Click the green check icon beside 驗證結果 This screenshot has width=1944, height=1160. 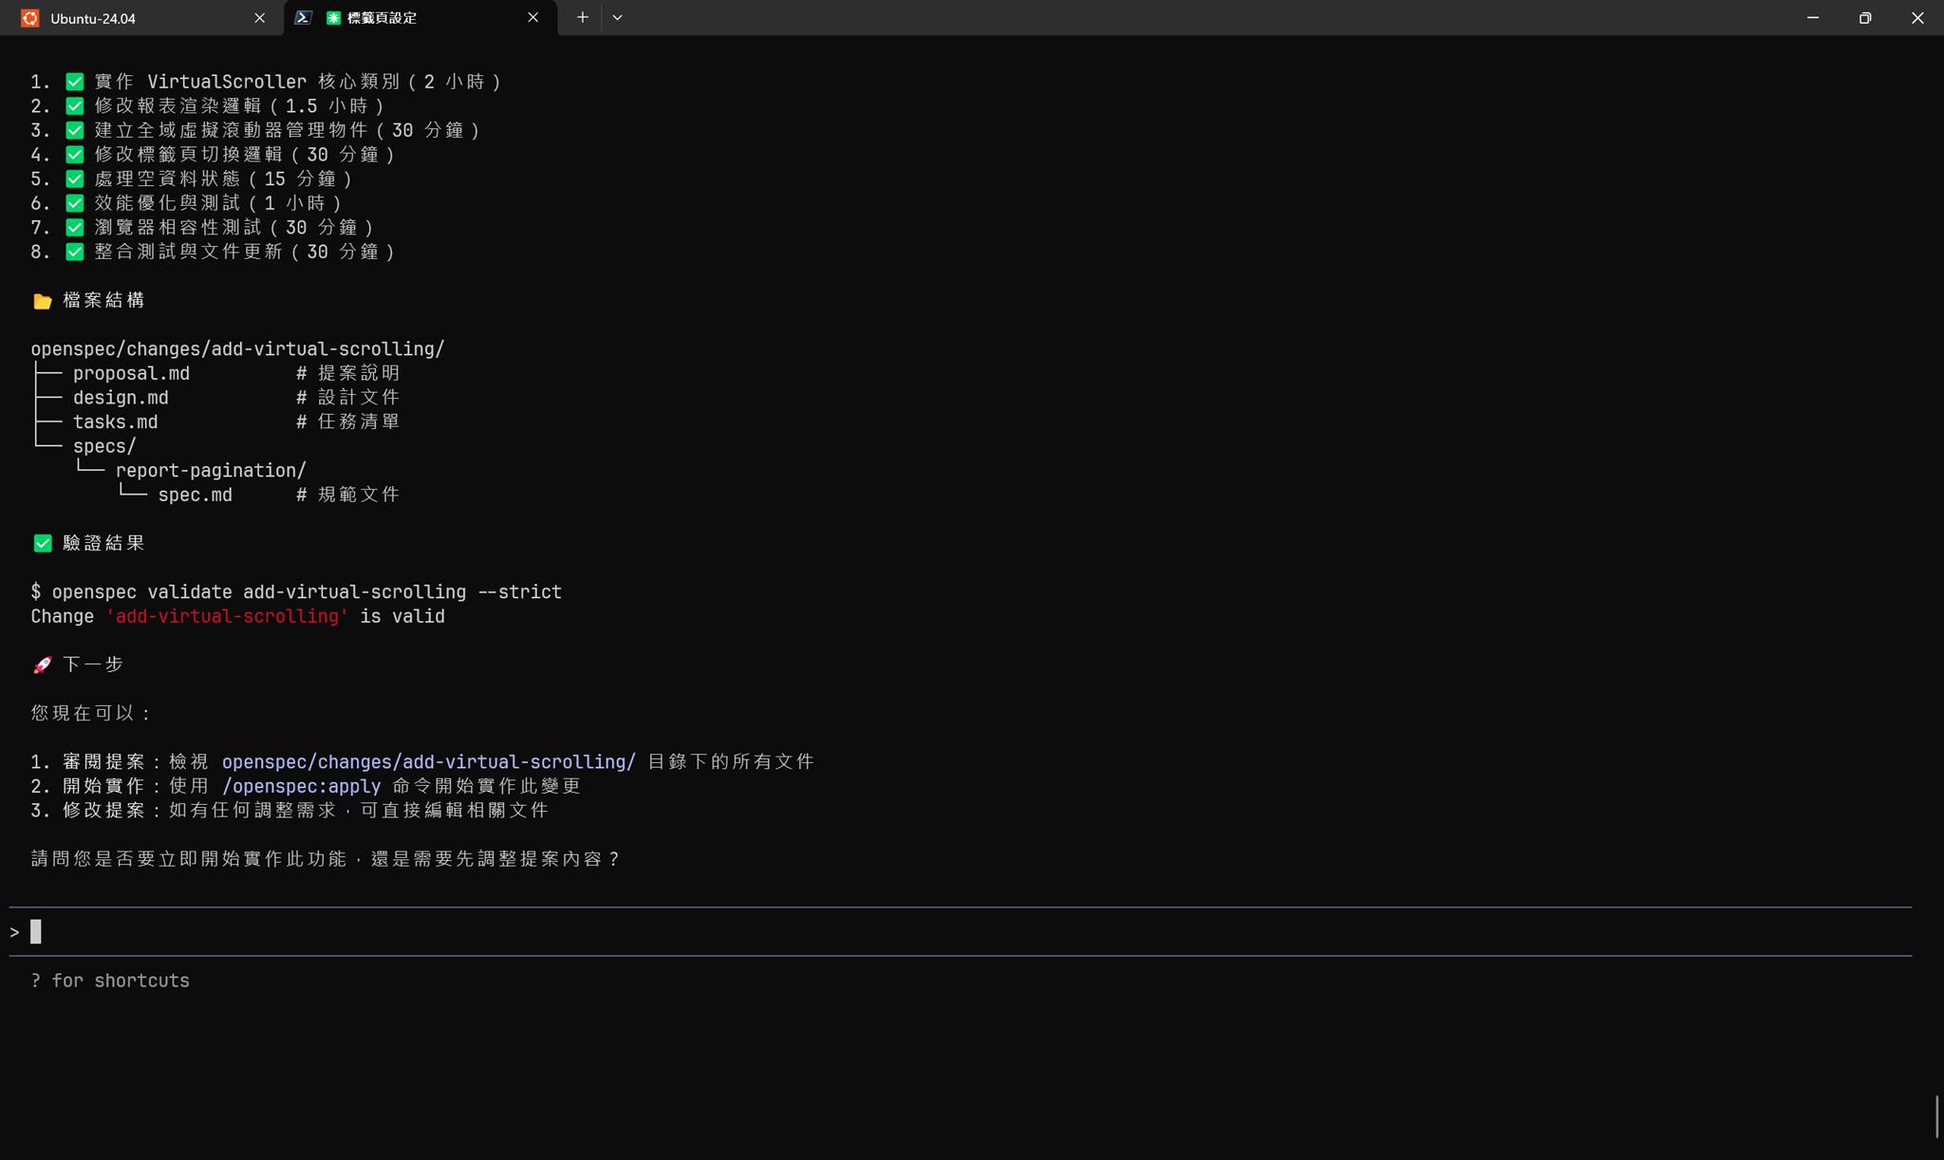click(42, 544)
